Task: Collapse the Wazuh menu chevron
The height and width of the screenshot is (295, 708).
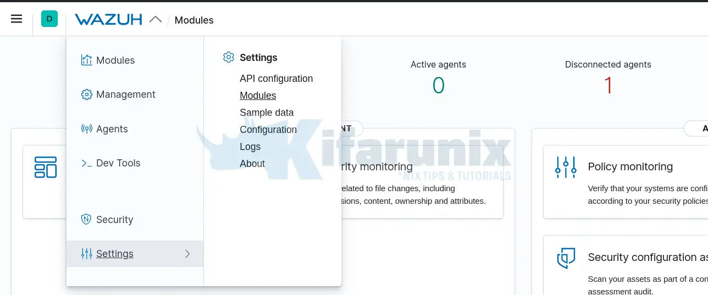Action: pyautogui.click(x=156, y=19)
